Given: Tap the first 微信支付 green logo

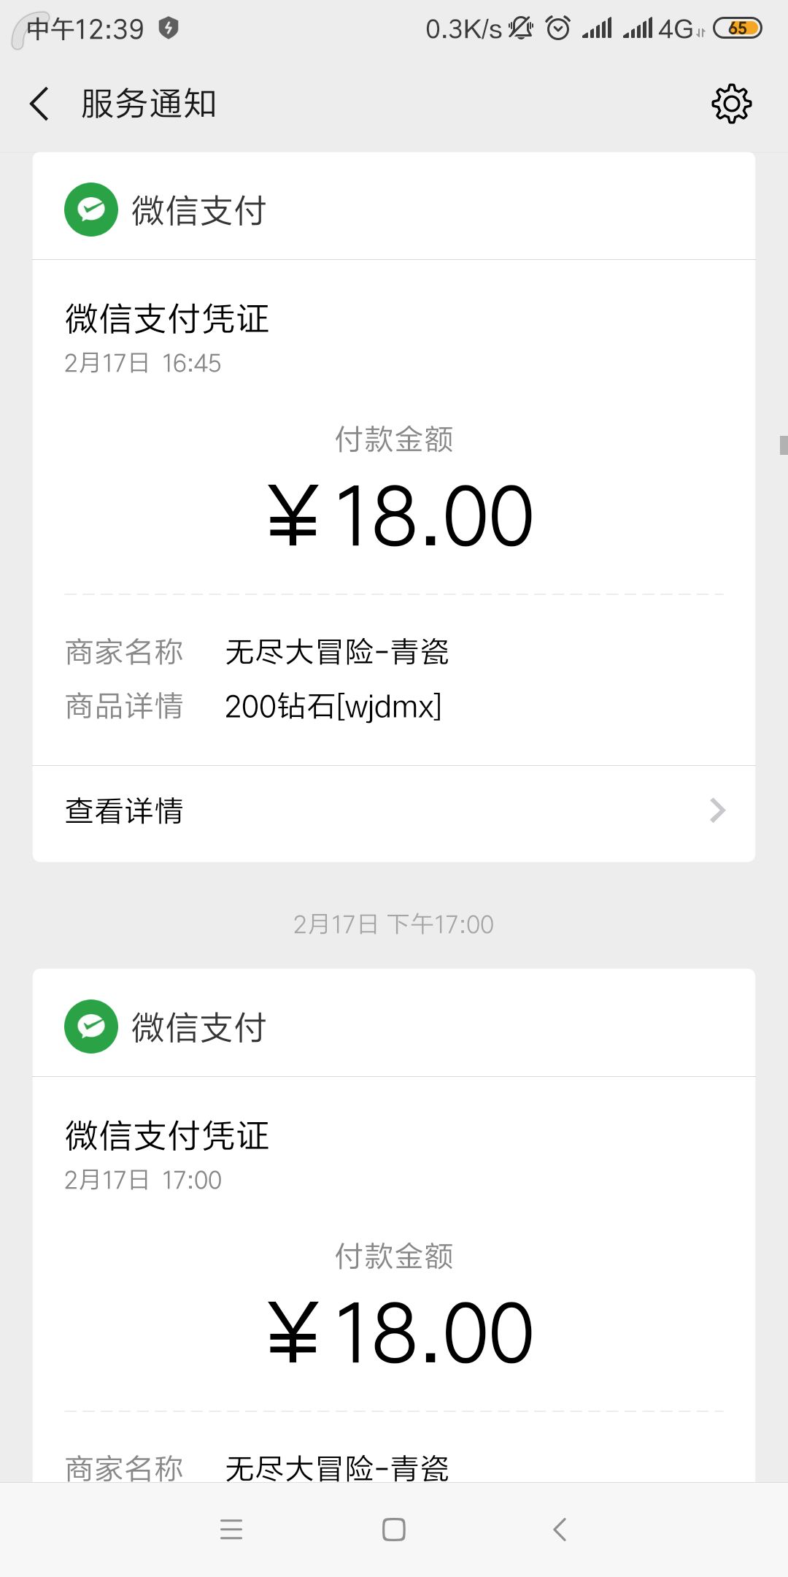Looking at the screenshot, I should coord(91,210).
